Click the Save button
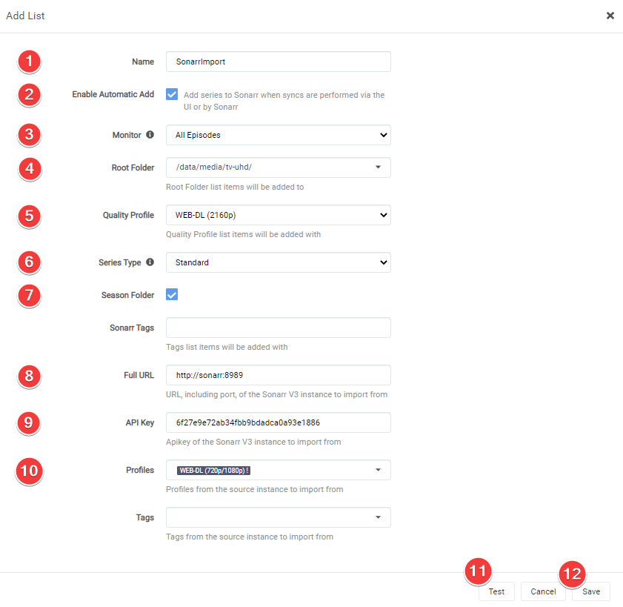The image size is (623, 607). click(591, 591)
